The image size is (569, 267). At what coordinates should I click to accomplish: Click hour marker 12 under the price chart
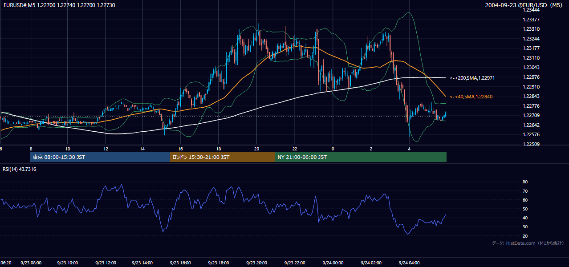105,149
